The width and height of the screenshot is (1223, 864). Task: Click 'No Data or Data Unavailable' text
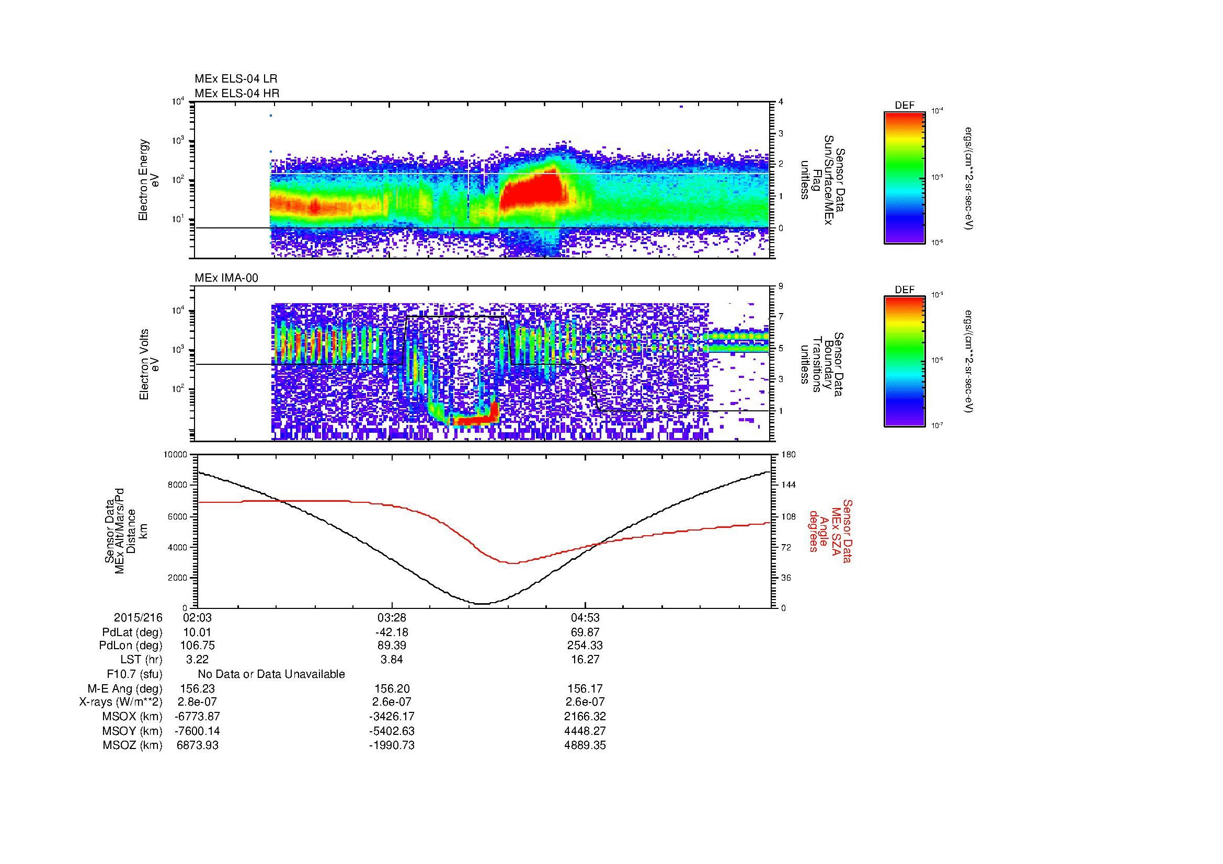271,674
